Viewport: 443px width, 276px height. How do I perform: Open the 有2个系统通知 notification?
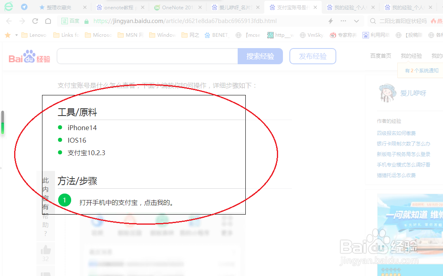click(x=422, y=70)
